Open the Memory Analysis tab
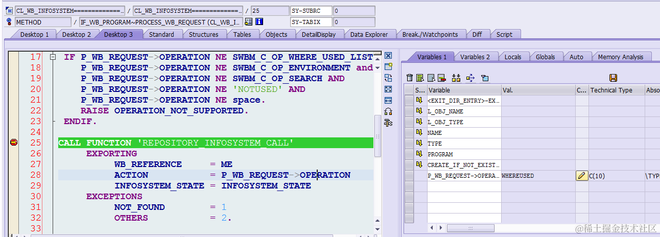Screen dimensions: 660x237 621,57
